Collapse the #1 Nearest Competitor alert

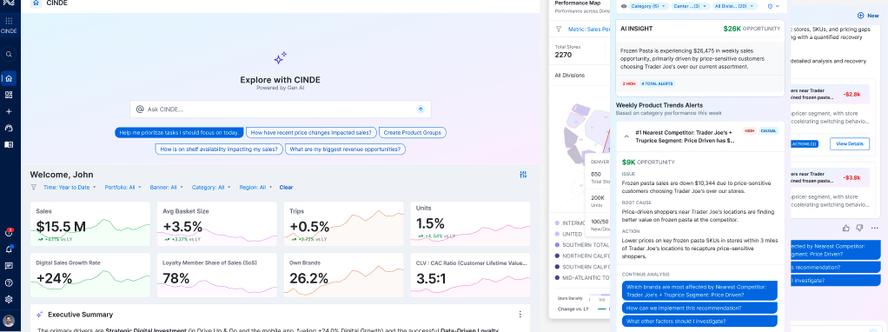(626, 136)
